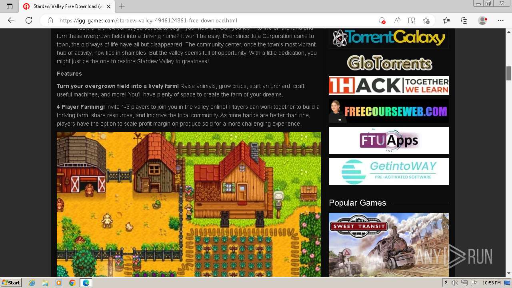
Task: Open the GloTorrents banner
Action: pyautogui.click(x=389, y=63)
